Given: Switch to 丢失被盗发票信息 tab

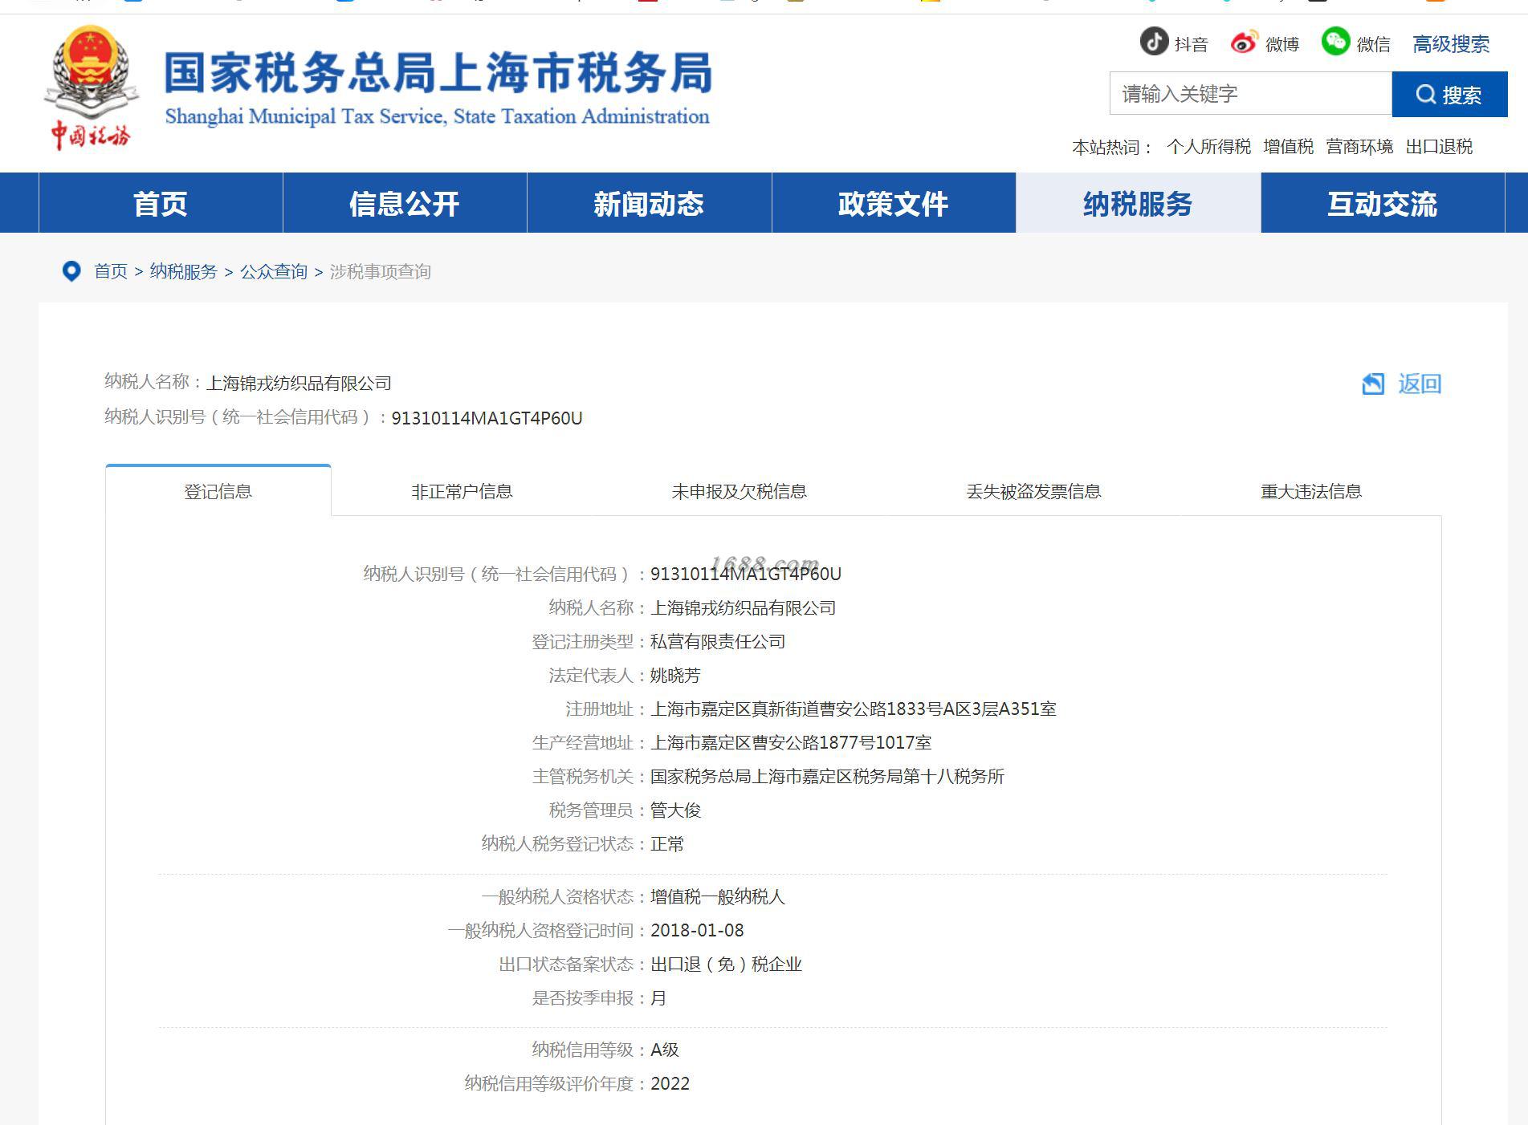Looking at the screenshot, I should point(1033,491).
